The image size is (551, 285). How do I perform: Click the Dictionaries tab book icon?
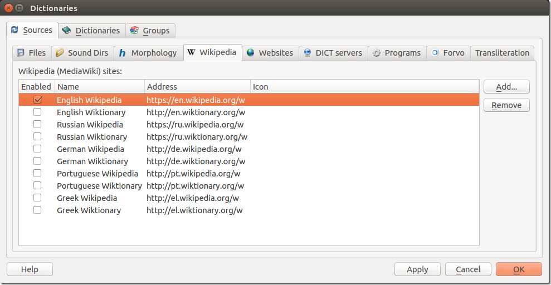(67, 31)
